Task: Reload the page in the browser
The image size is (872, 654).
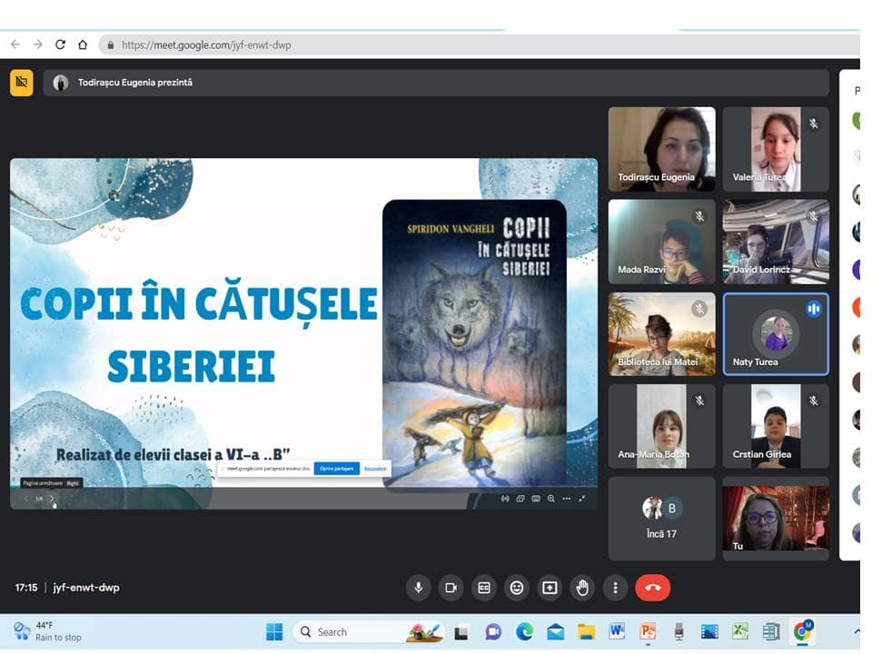Action: click(x=60, y=45)
